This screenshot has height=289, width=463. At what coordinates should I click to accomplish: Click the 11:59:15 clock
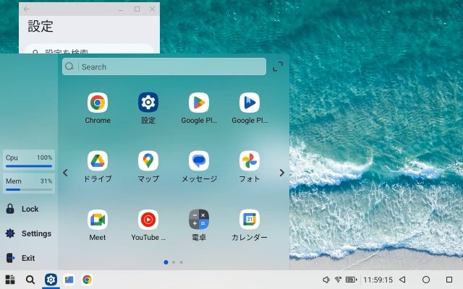tap(378, 280)
